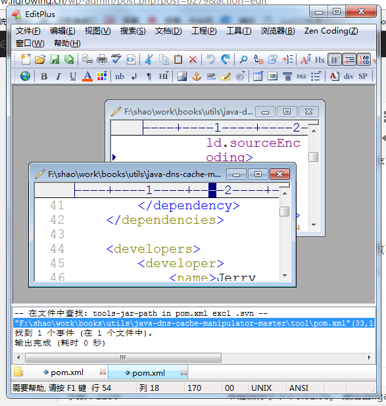Click scroll-down arrow in front document window

click(x=285, y=276)
